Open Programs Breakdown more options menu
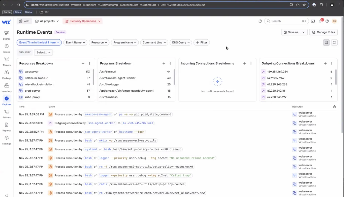The height and width of the screenshot is (197, 344). click(170, 63)
